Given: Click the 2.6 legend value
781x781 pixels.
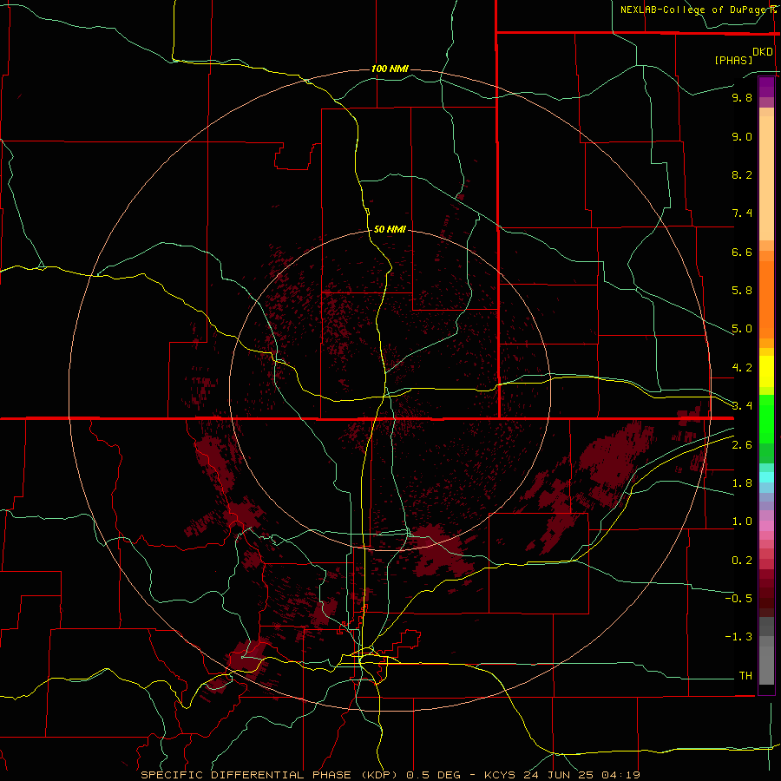Looking at the screenshot, I should 742,445.
